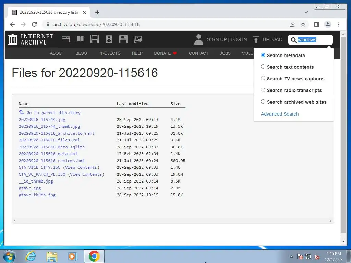Open the CONTACT menu item
351x263 pixels.
[198, 53]
